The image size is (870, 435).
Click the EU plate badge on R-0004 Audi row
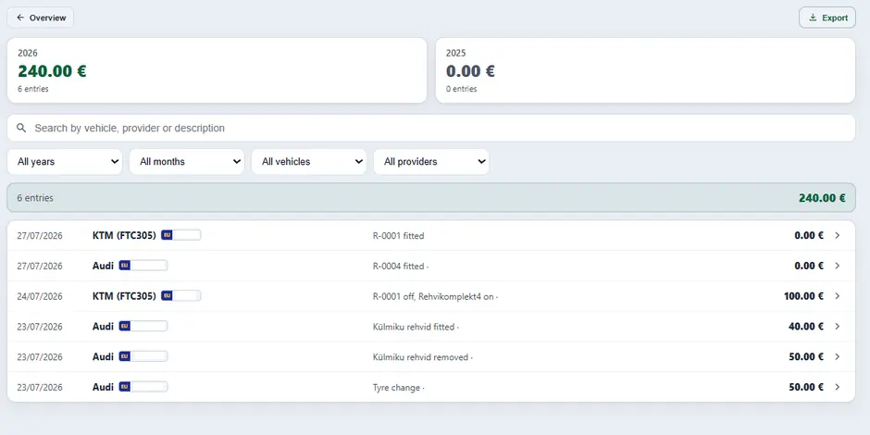tap(143, 266)
